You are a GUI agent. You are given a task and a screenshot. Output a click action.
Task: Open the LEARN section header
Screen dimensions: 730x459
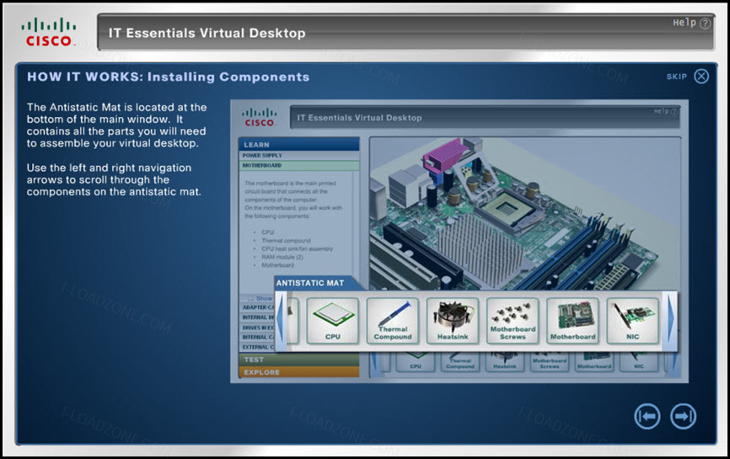pos(299,144)
